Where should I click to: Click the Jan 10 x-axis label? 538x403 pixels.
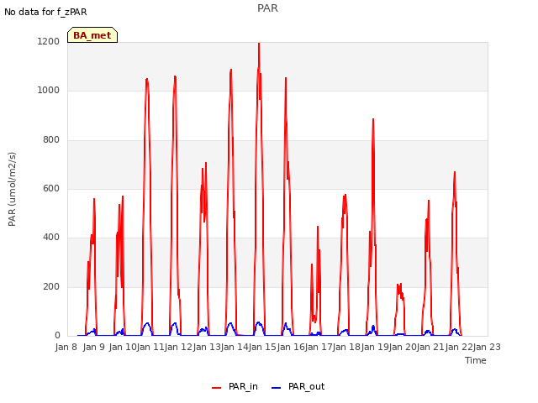coord(123,347)
